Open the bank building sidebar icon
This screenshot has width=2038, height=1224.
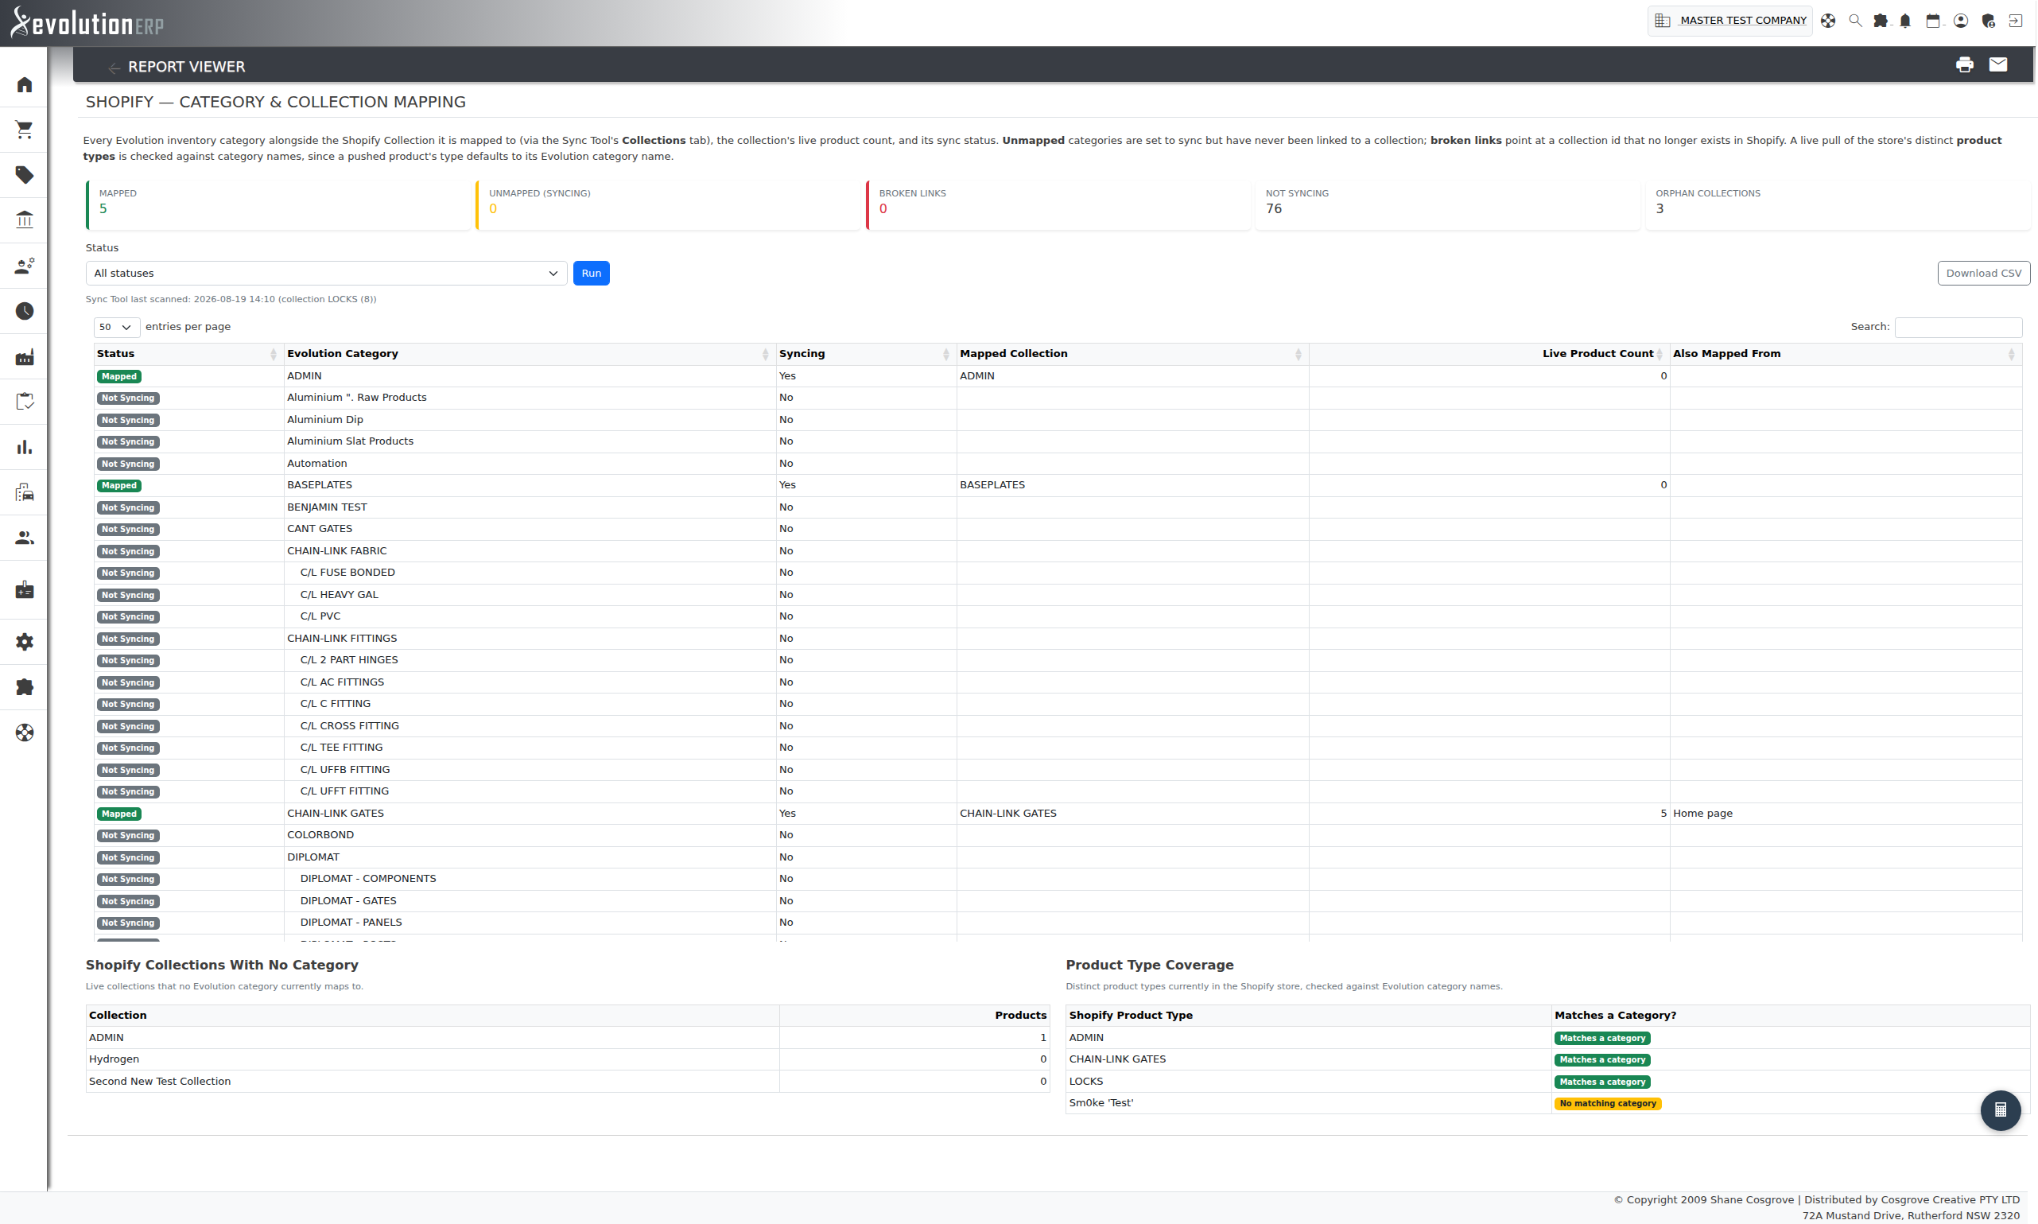pyautogui.click(x=25, y=220)
